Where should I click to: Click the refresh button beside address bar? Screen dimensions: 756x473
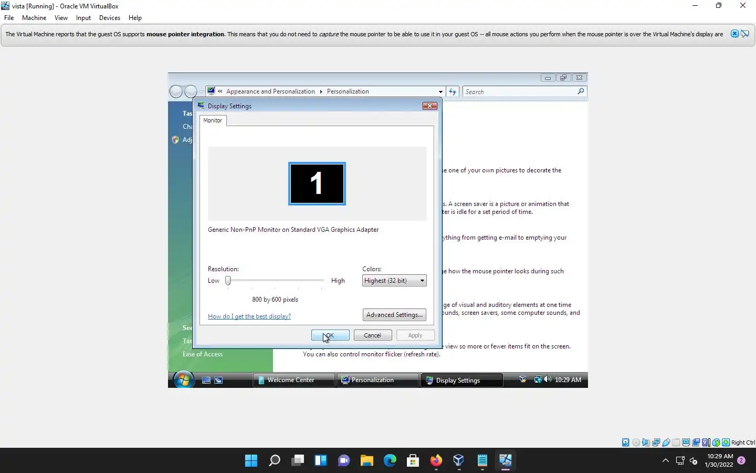point(453,91)
